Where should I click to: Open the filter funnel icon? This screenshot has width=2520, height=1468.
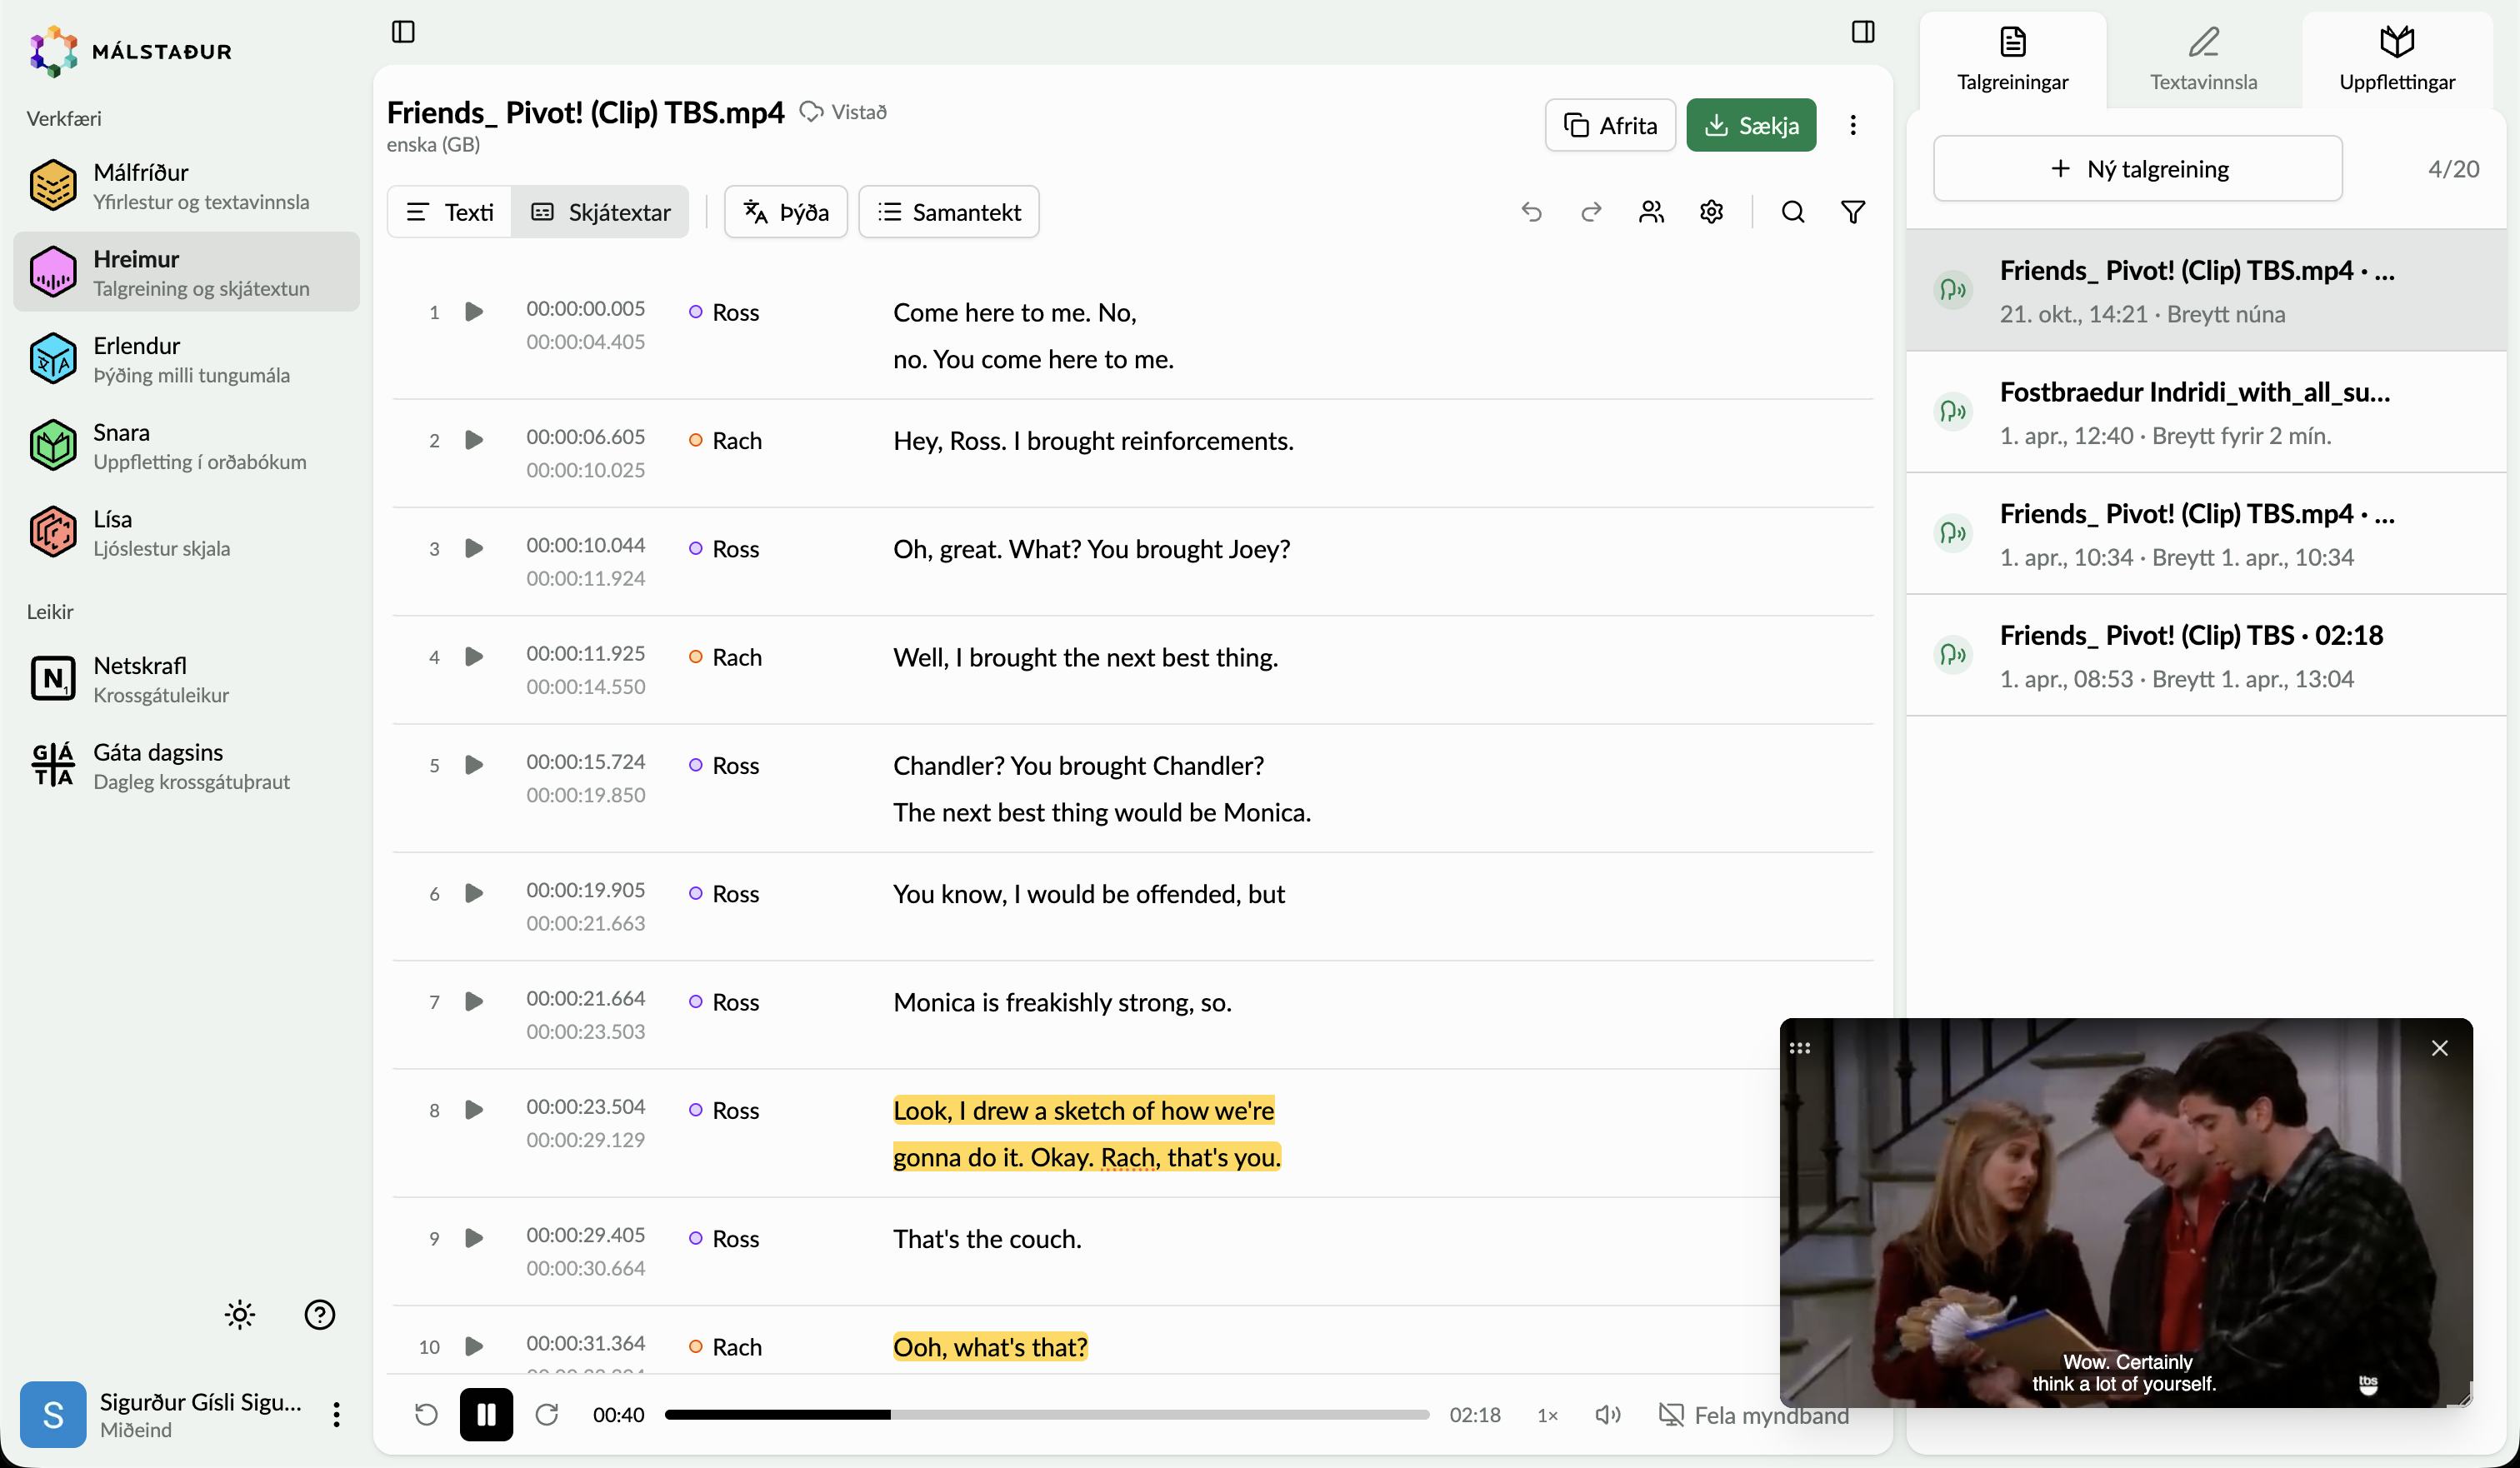point(1853,212)
